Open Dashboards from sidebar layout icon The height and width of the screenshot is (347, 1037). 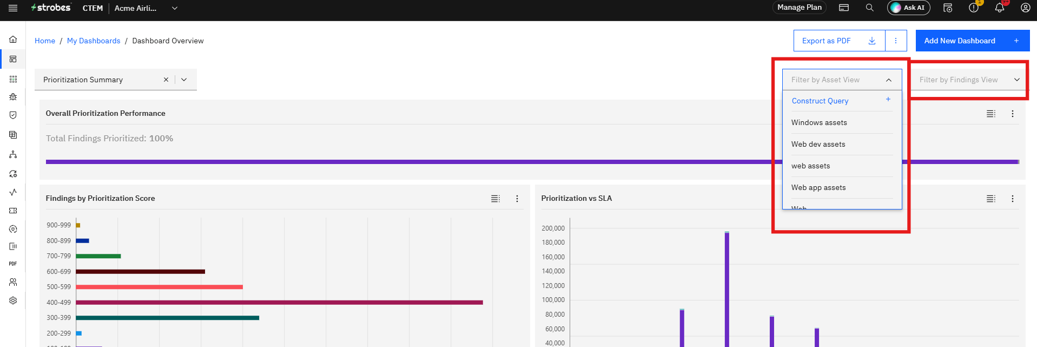(13, 59)
